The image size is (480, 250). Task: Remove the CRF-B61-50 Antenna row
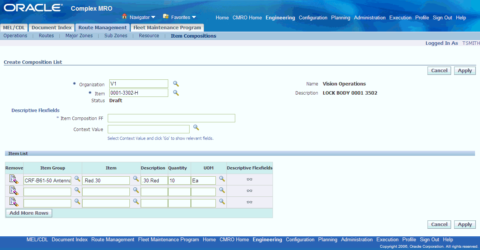pos(14,179)
